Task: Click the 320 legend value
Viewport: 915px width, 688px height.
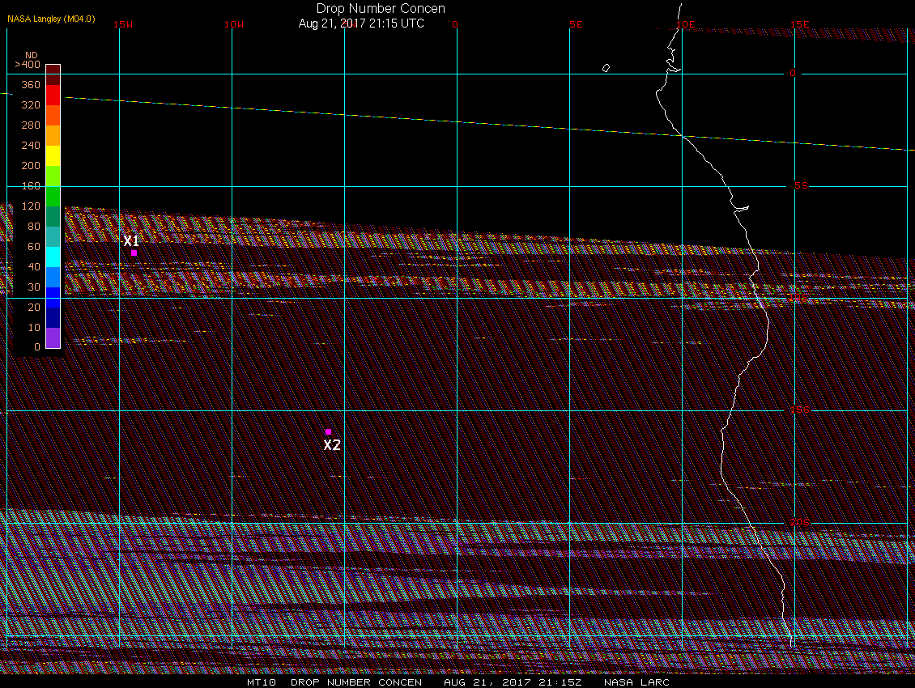Action: [x=30, y=105]
